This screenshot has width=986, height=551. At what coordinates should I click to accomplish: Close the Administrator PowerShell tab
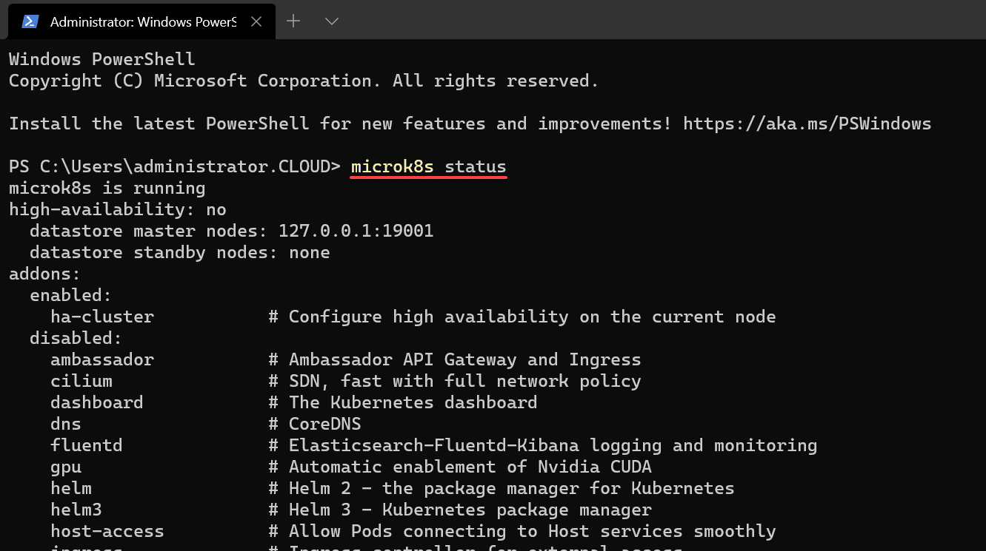point(256,21)
